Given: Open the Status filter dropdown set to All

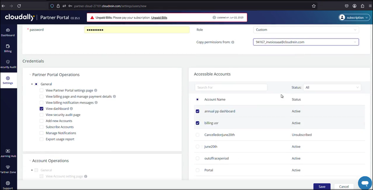Looking at the screenshot, I should 332,88.
